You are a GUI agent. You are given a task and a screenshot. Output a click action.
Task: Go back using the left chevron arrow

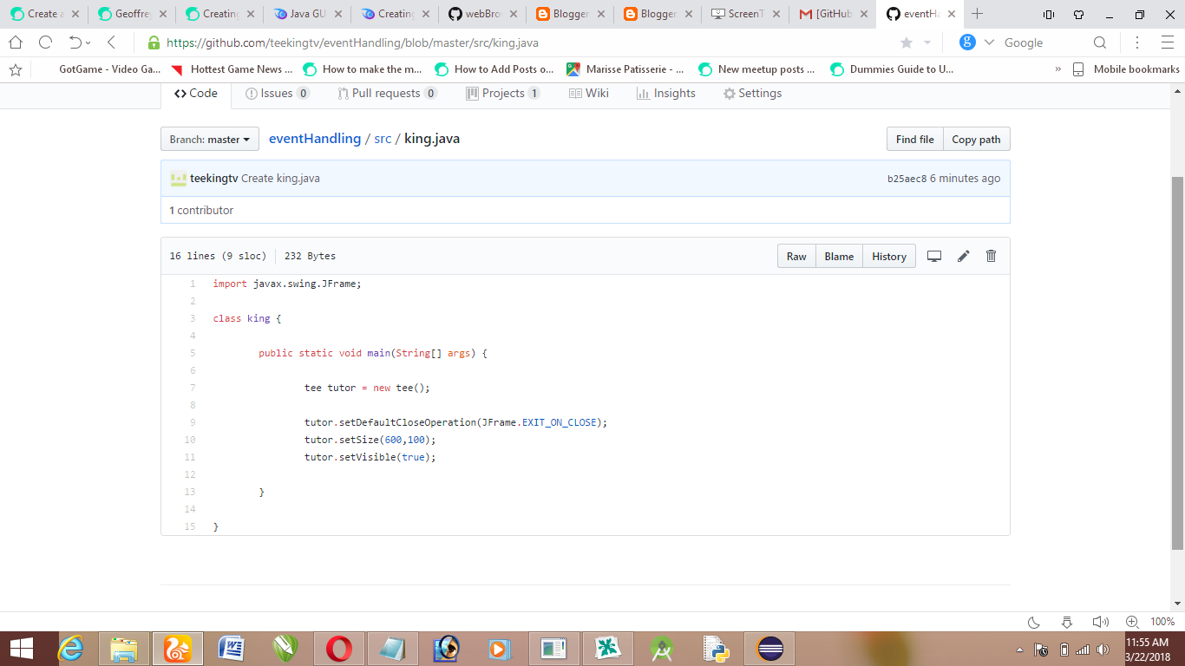coord(112,42)
